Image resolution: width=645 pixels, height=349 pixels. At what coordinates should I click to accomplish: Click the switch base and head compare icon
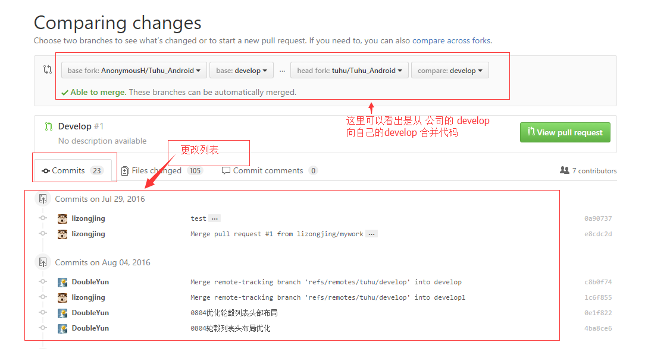48,69
